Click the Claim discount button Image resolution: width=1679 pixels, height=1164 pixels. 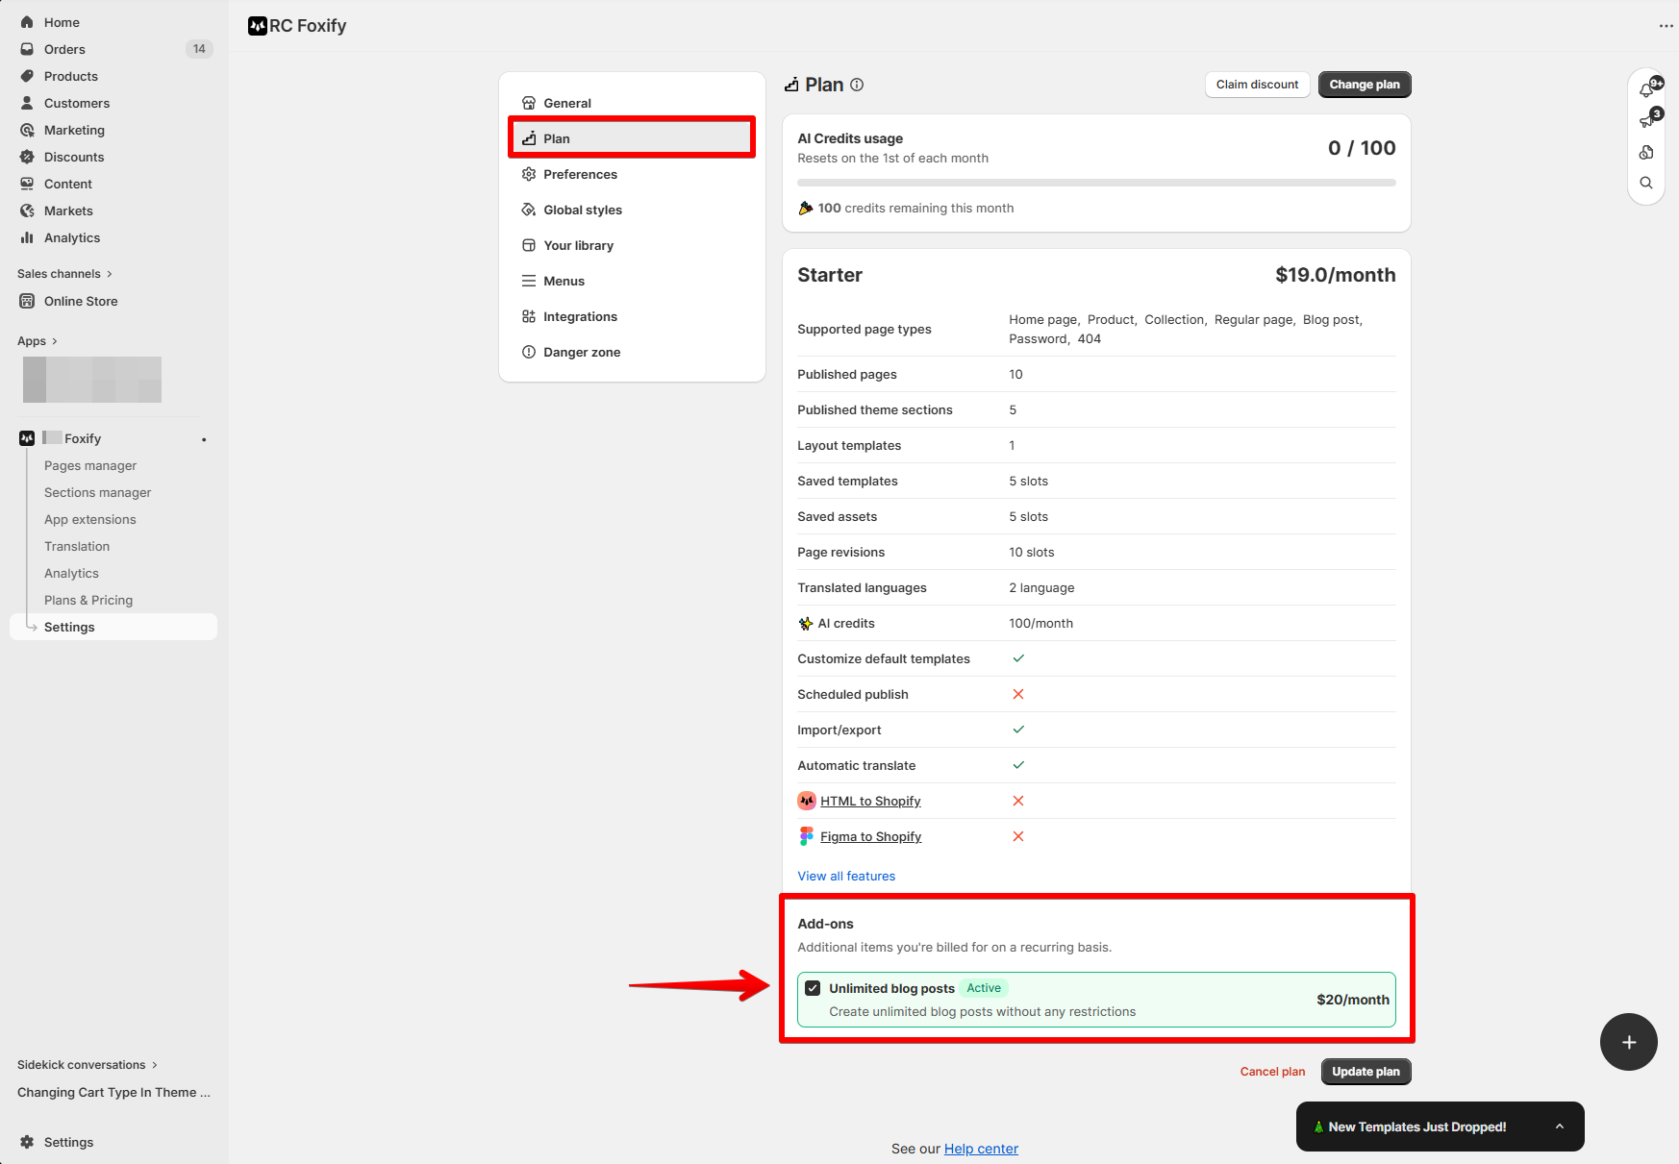(1257, 85)
